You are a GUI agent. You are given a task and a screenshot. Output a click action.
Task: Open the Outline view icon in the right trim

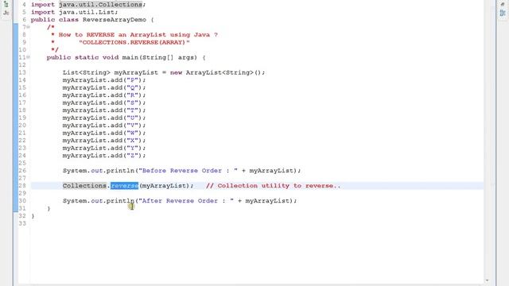(x=503, y=13)
